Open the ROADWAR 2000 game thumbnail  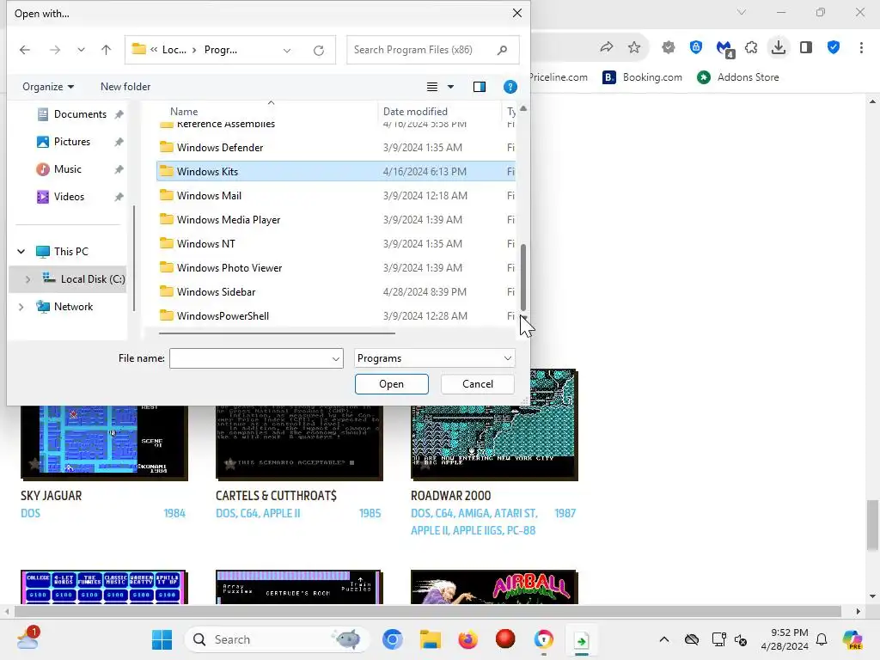click(x=494, y=425)
